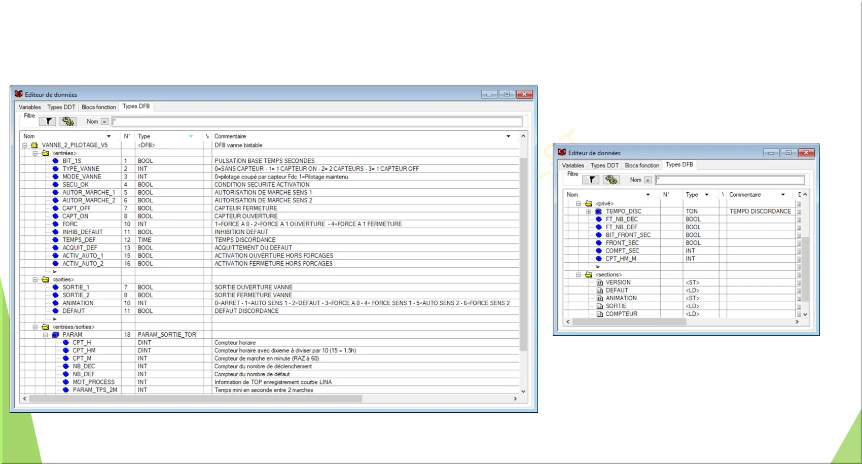Screen dimensions: 862x464
Task: Open the Nom column dropdown in left window
Action: pyautogui.click(x=109, y=136)
